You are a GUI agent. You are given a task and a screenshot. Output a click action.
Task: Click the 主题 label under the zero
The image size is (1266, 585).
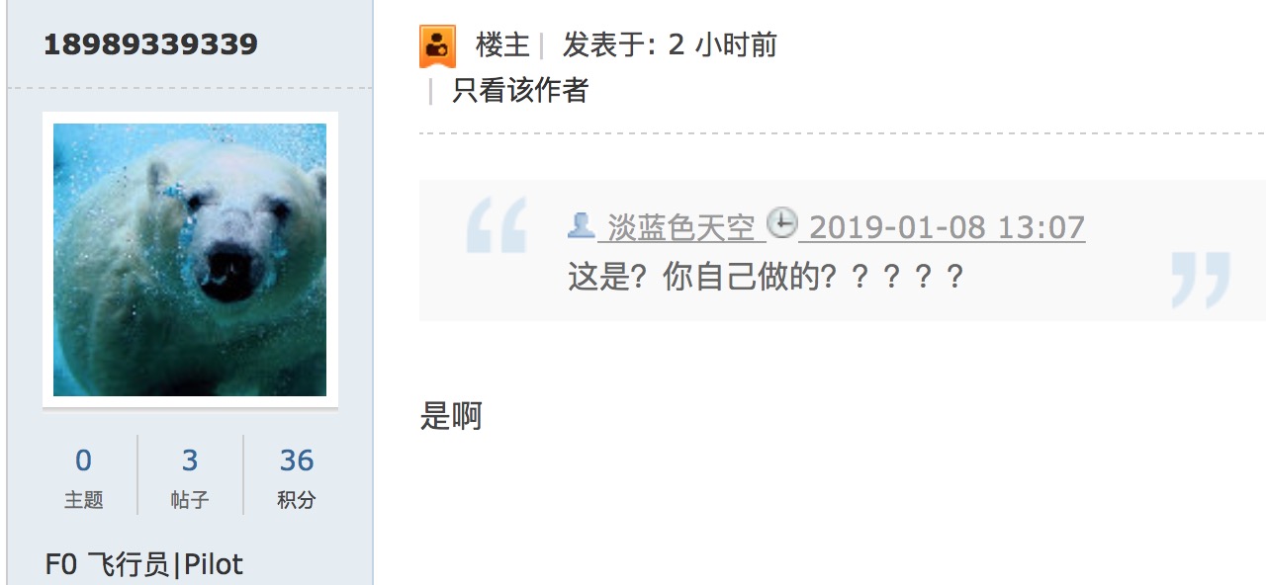pyautogui.click(x=83, y=500)
